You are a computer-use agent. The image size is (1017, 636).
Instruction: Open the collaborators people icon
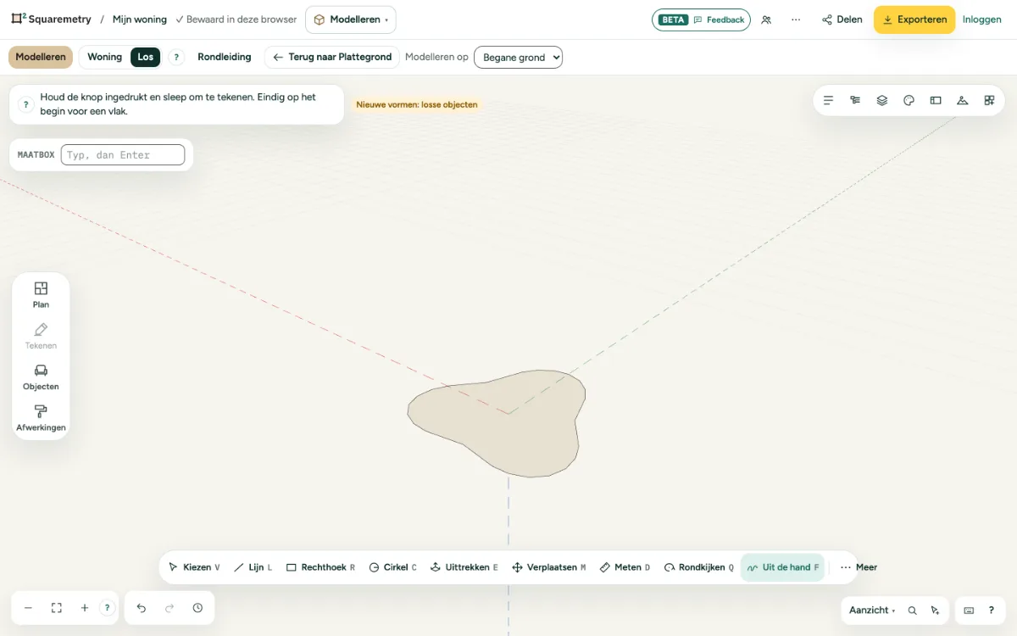click(x=766, y=20)
